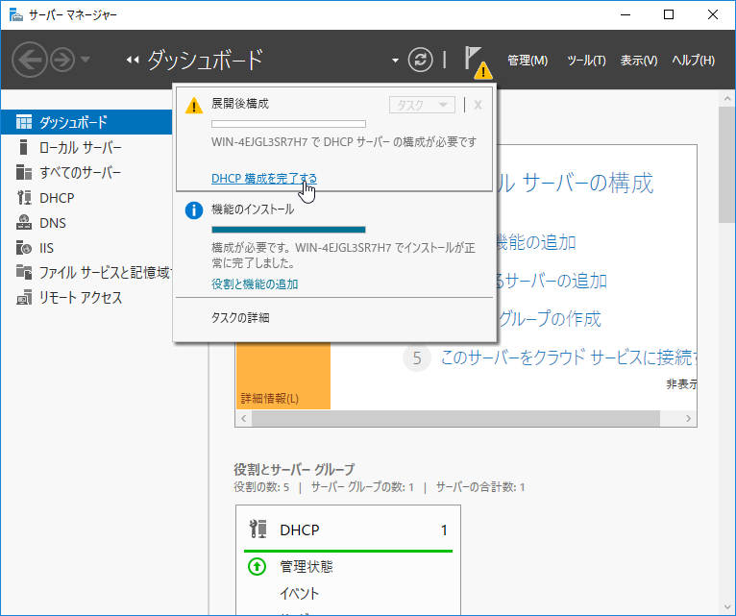Open the navigation history dropdown arrow
This screenshot has width=736, height=616.
coord(85,60)
